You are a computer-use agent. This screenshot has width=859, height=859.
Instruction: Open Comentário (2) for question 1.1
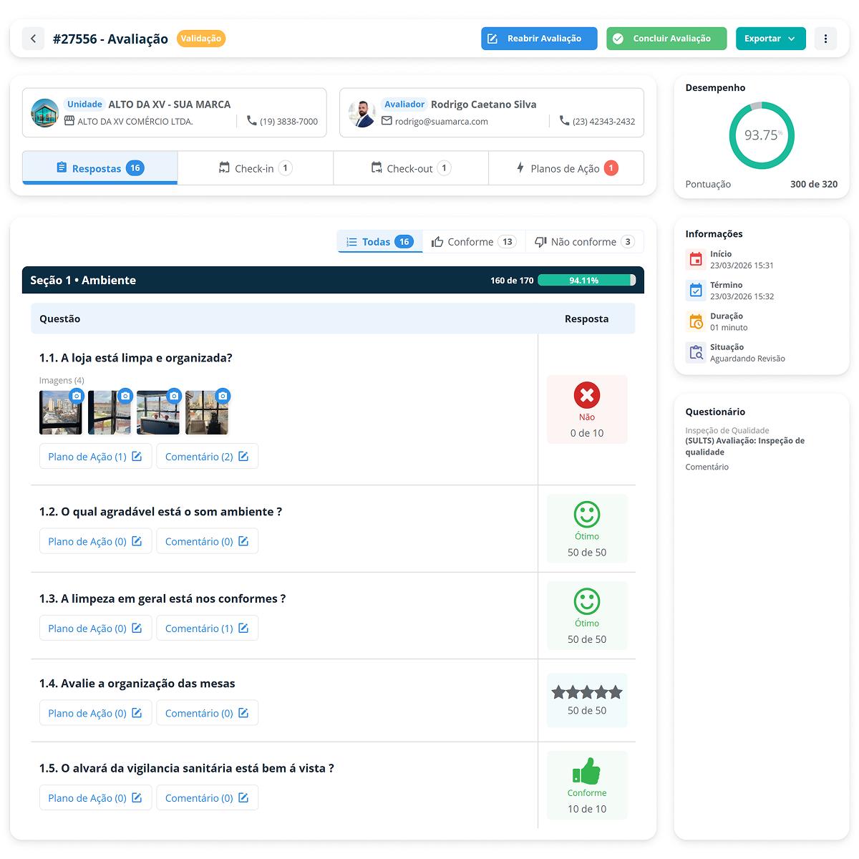(207, 456)
